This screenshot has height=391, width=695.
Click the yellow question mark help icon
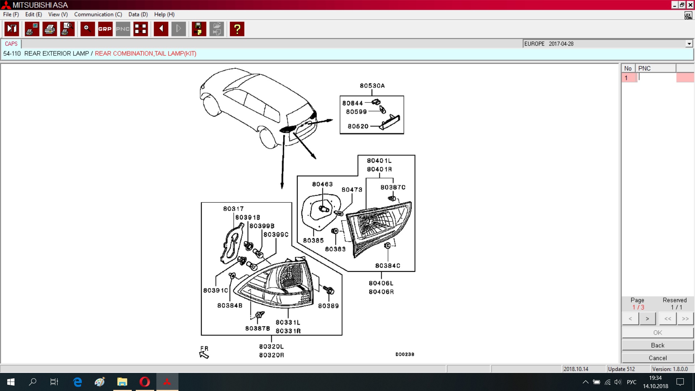[x=237, y=29]
